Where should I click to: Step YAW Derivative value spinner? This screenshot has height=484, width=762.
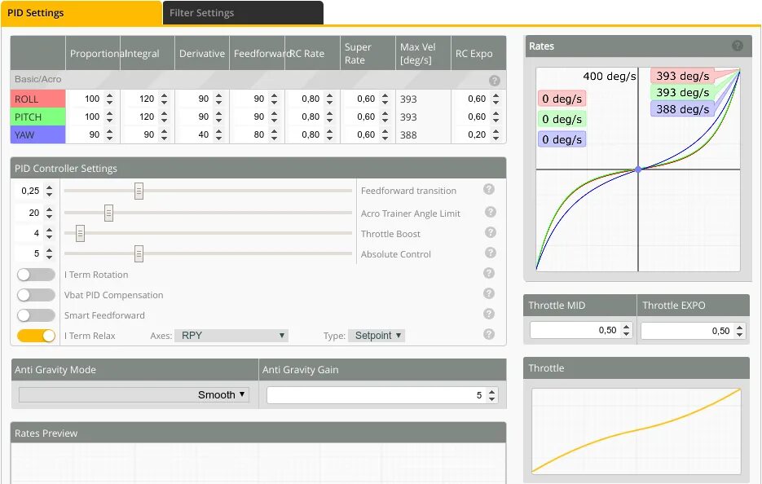[218, 134]
